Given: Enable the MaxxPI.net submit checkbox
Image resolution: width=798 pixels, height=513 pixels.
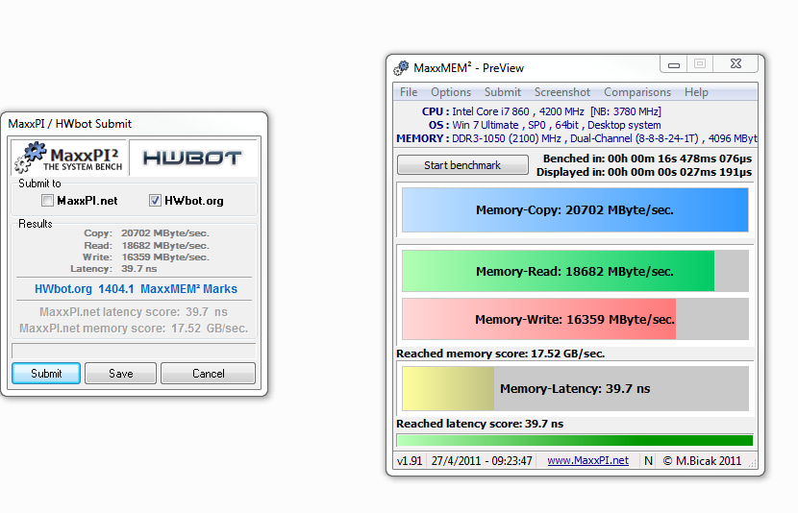Looking at the screenshot, I should click(x=47, y=201).
